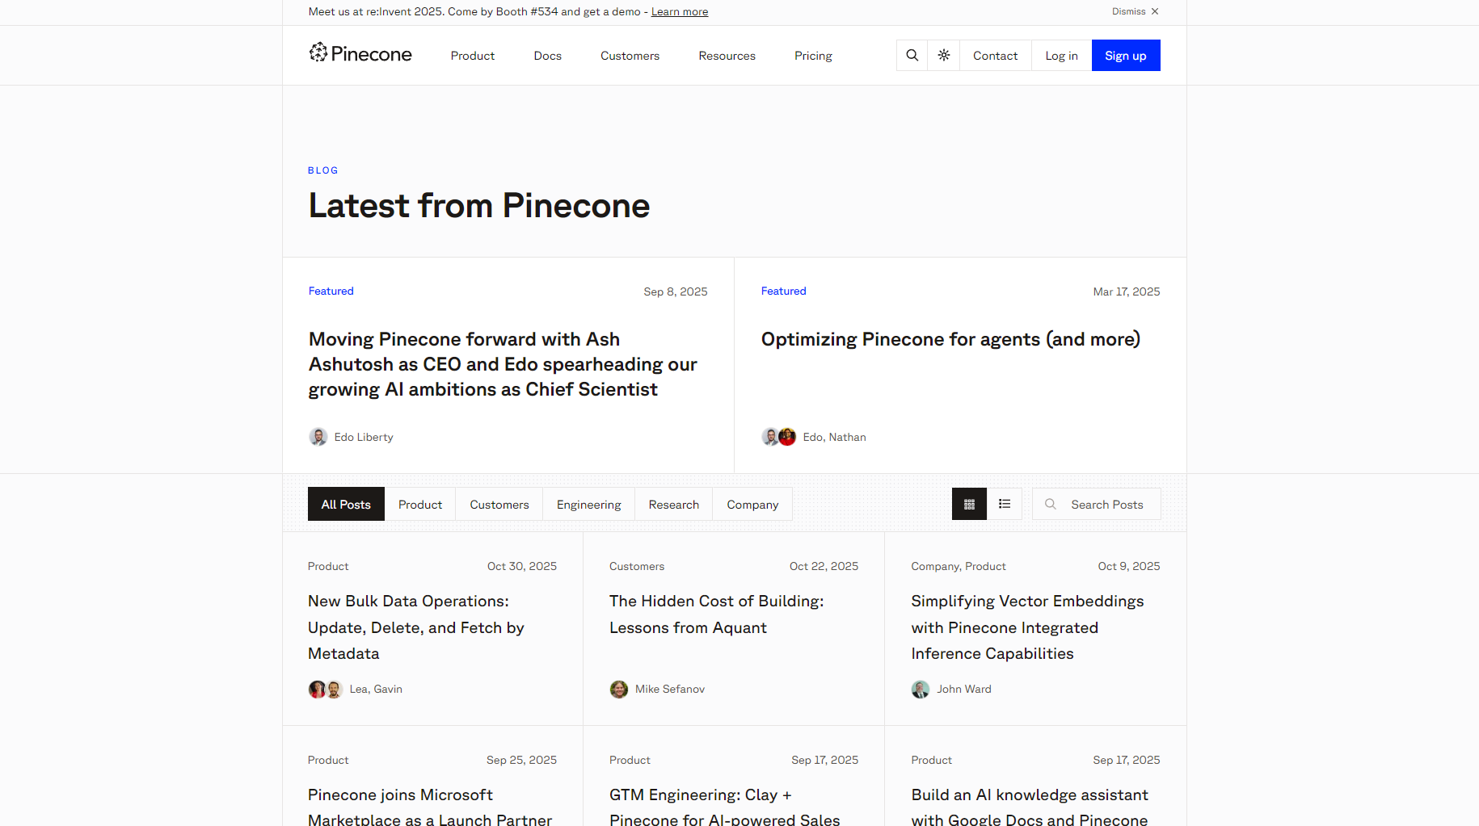Click Edo Liberty's author avatar
The width and height of the screenshot is (1479, 826).
318,438
